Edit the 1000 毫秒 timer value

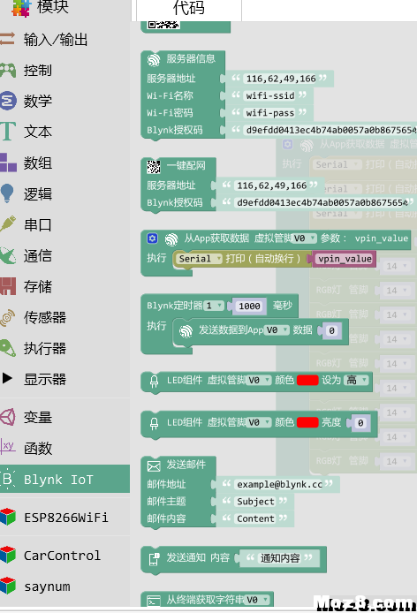(249, 306)
